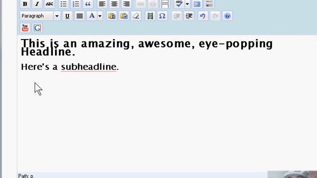Justify text with Align Full
The height and width of the screenshot is (178, 317).
point(80,16)
